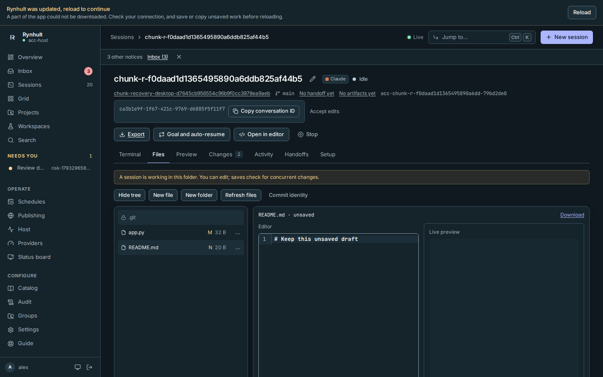Image resolution: width=603 pixels, height=377 pixels.
Task: Open Goal and auto-resume settings
Action: [192, 134]
